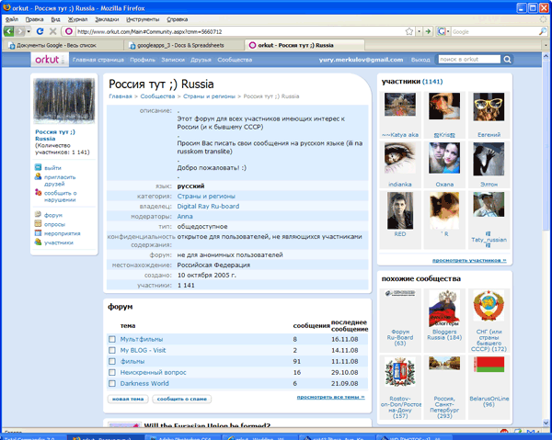Click the page vertical scrollbar down arrow
552x440 pixels.
pos(546,422)
